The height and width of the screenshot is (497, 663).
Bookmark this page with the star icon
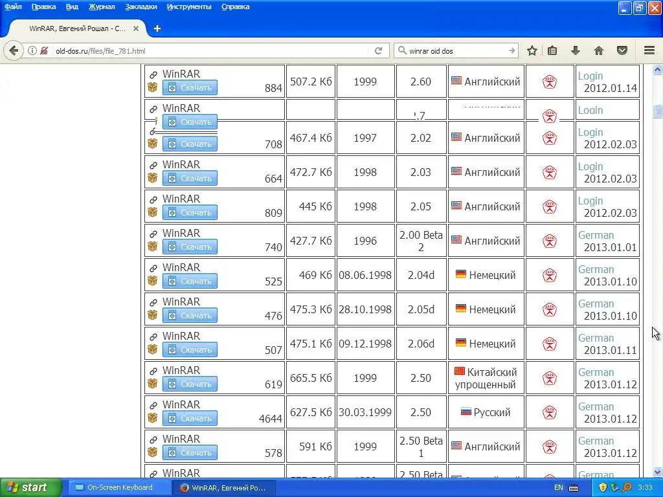(532, 50)
